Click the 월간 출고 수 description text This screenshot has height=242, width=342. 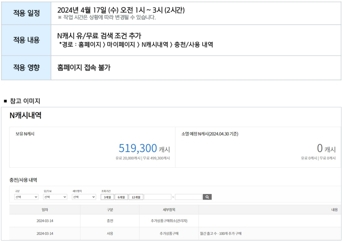click(x=221, y=233)
